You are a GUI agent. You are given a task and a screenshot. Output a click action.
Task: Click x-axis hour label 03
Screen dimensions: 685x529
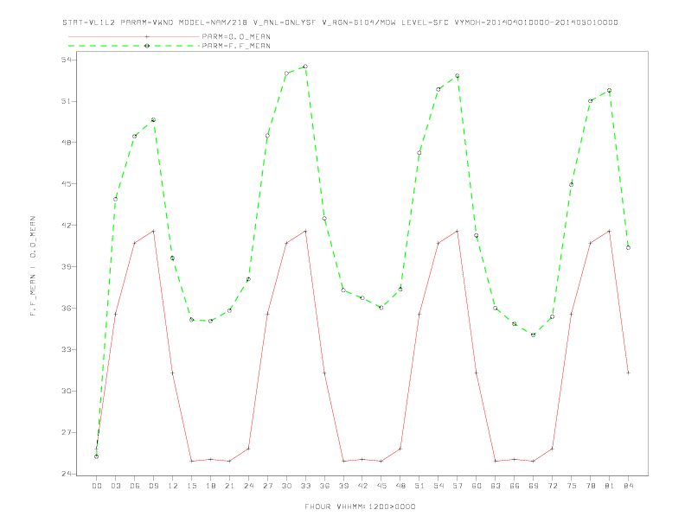pyautogui.click(x=116, y=486)
